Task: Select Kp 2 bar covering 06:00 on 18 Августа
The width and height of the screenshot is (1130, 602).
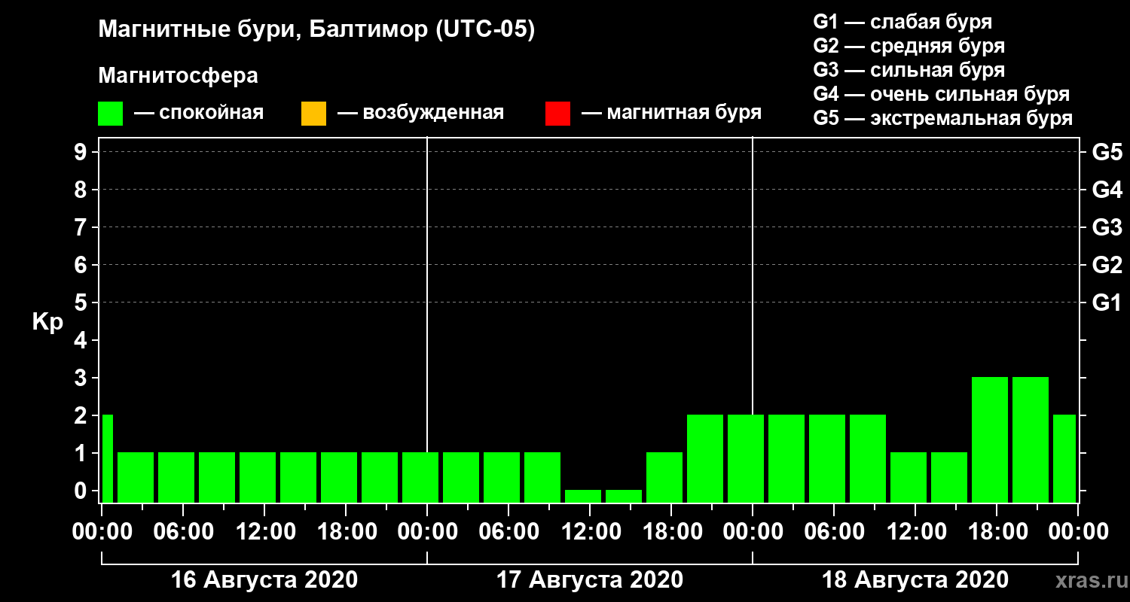Action: [x=827, y=458]
